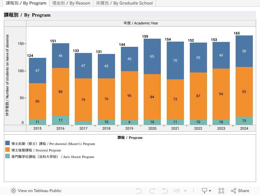The image size is (260, 195).
Task: Click the View on Tableau Public link
Action: 39,191
